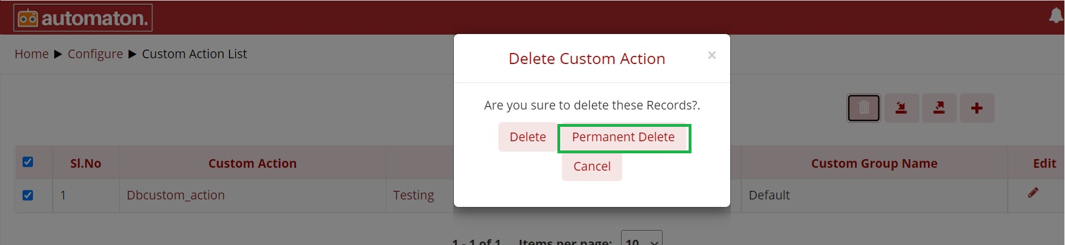Open Configure breadcrumb link

(x=95, y=54)
